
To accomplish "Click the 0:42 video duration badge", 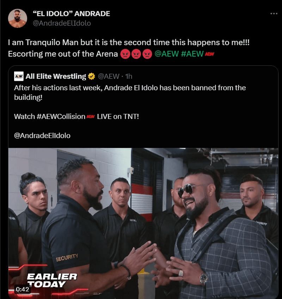I will click(23, 289).
